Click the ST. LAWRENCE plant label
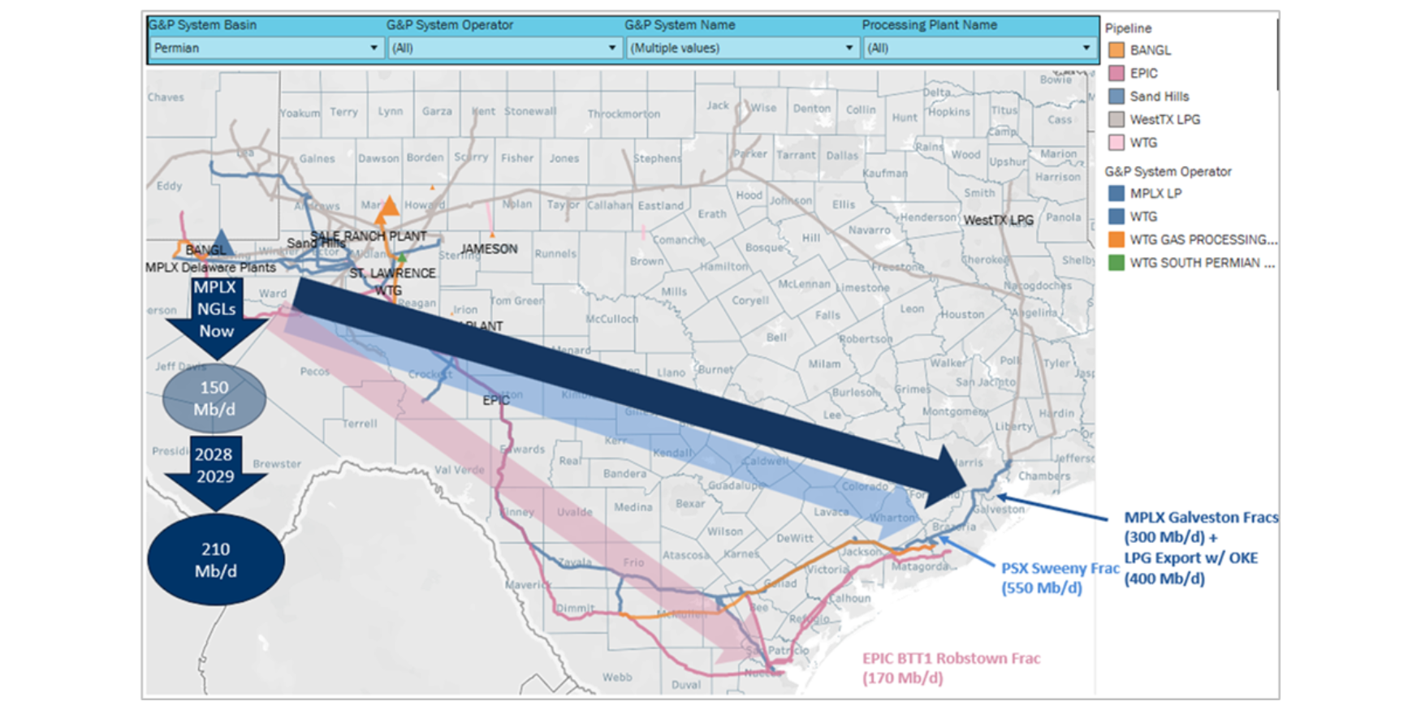Image resolution: width=1421 pixels, height=710 pixels. coord(392,273)
